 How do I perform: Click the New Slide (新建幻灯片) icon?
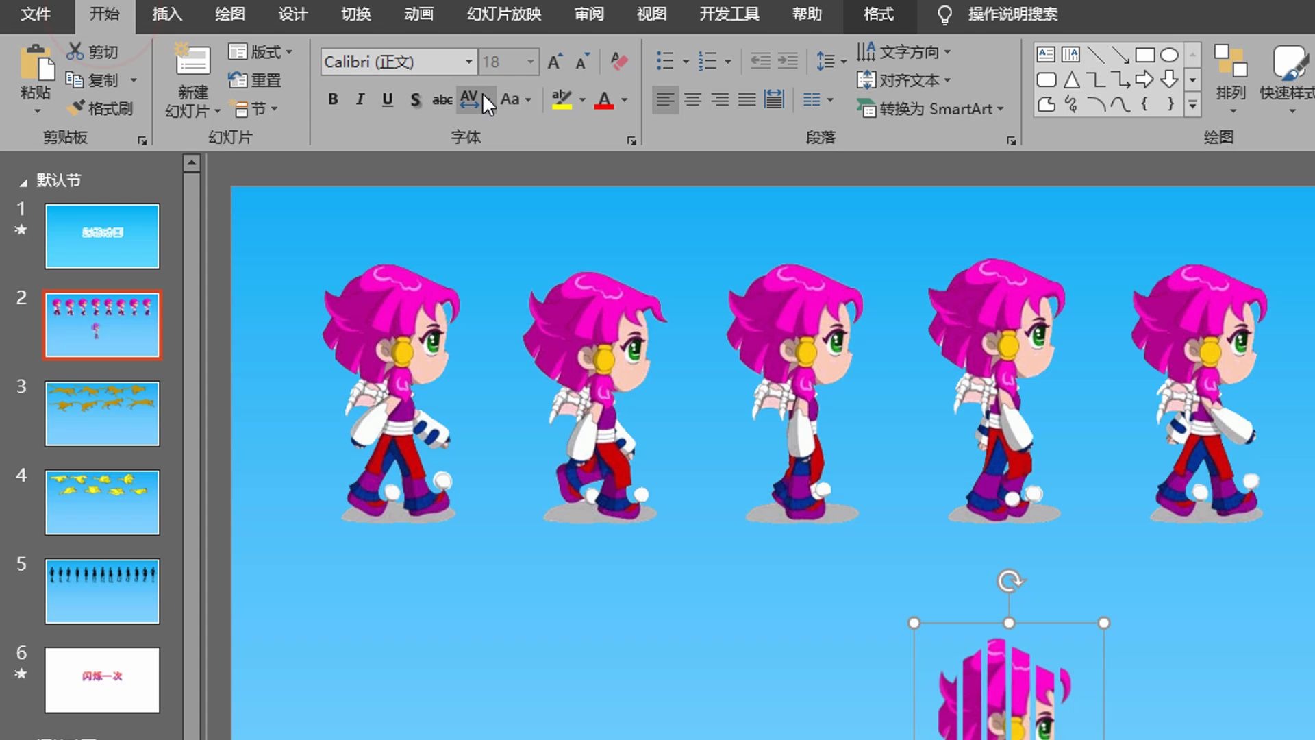point(192,60)
